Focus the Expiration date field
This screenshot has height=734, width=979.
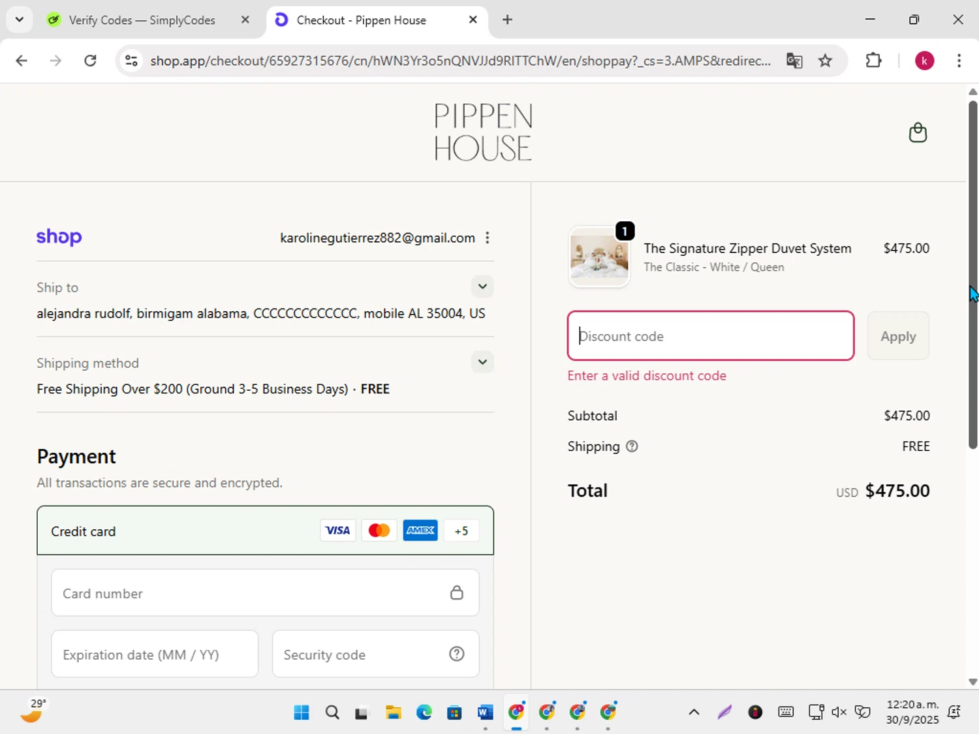click(155, 654)
